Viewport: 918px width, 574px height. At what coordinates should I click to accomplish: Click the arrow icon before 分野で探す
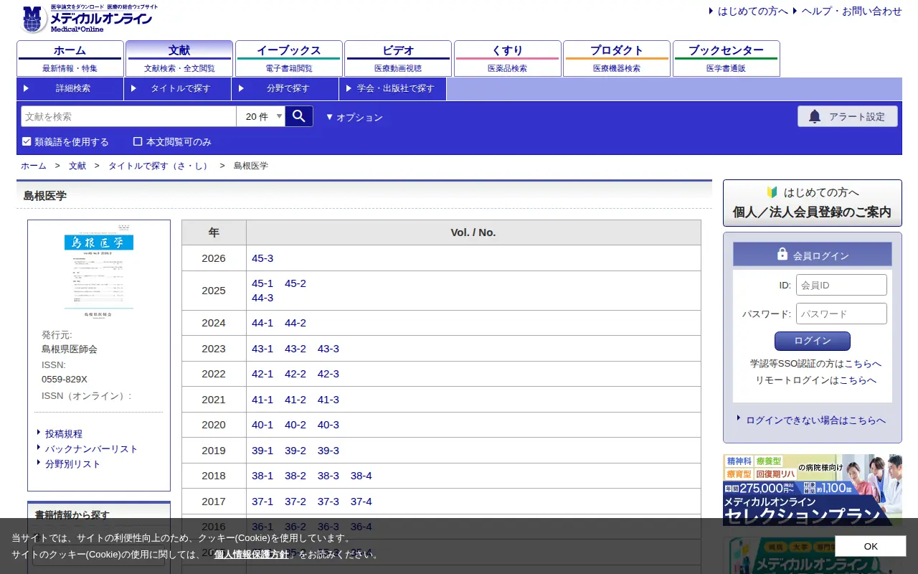pyautogui.click(x=241, y=88)
